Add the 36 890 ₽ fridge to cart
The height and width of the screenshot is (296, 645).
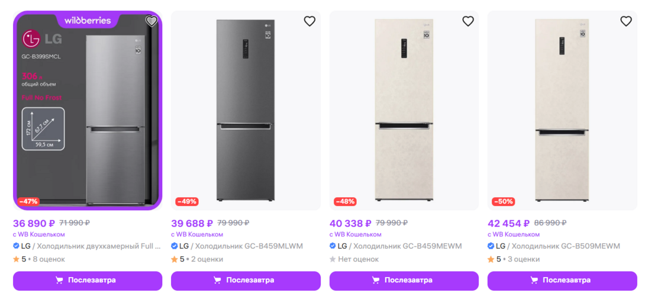pos(88,280)
